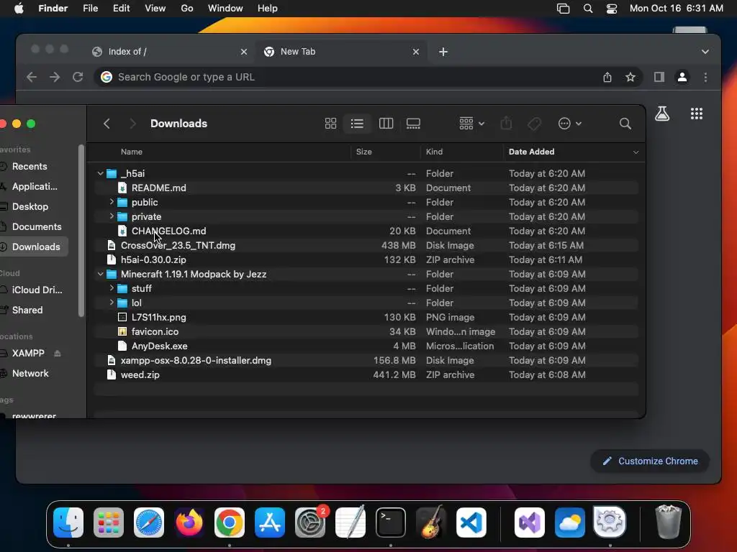
Task: Switch Finder to icon view
Action: tap(330, 124)
